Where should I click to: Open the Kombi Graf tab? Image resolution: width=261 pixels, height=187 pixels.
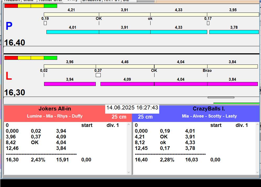(50, 1)
